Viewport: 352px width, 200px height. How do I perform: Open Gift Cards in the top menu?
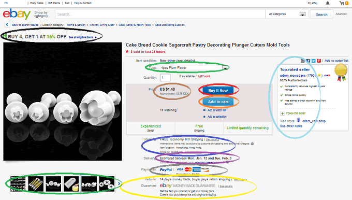(x=54, y=3)
